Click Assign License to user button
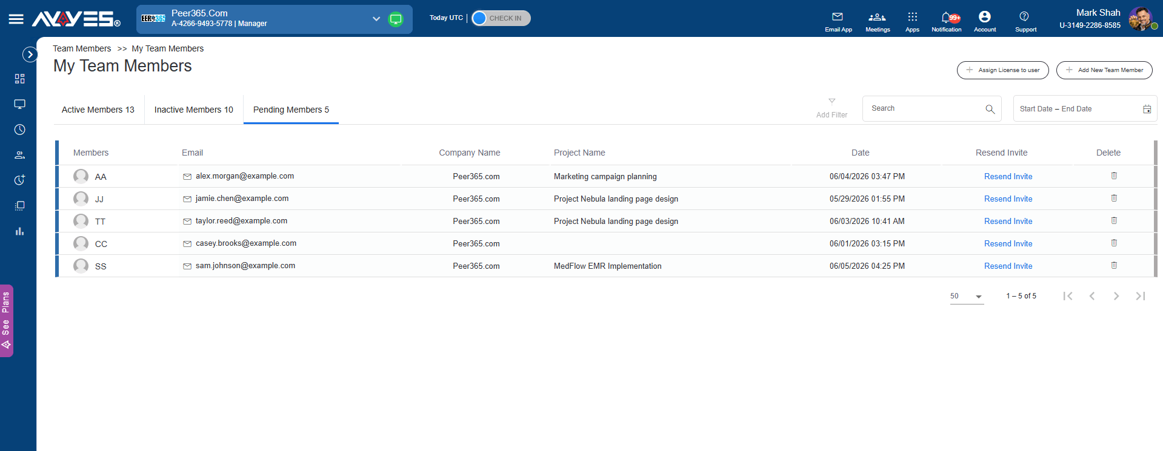Screen dimensions: 1163x451 point(1002,70)
